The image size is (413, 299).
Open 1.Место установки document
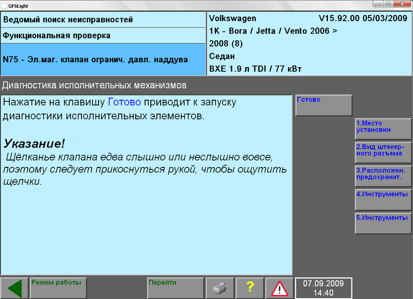(x=383, y=129)
